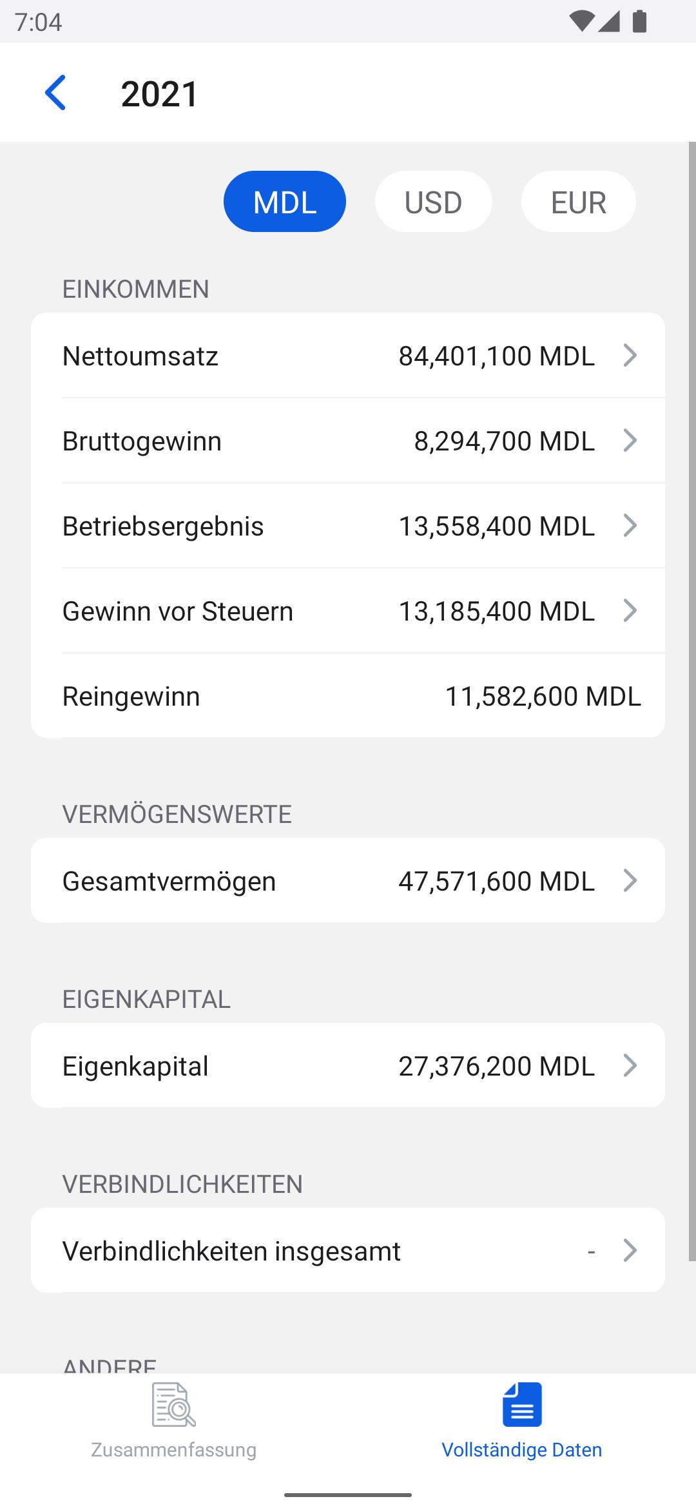Open the Eigenkapital row
The width and height of the screenshot is (696, 1508).
pyautogui.click(x=348, y=1065)
